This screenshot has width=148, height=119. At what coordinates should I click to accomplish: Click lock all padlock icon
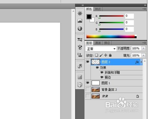click(x=110, y=55)
